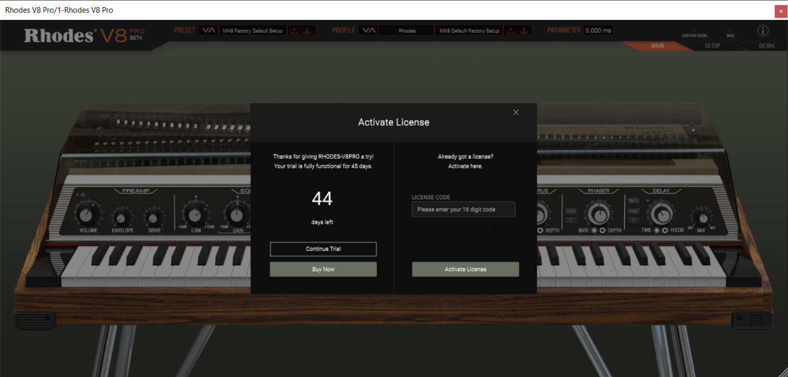The height and width of the screenshot is (377, 788).
Task: Click the profile browse arrows next to PROFILE
Action: coord(369,31)
